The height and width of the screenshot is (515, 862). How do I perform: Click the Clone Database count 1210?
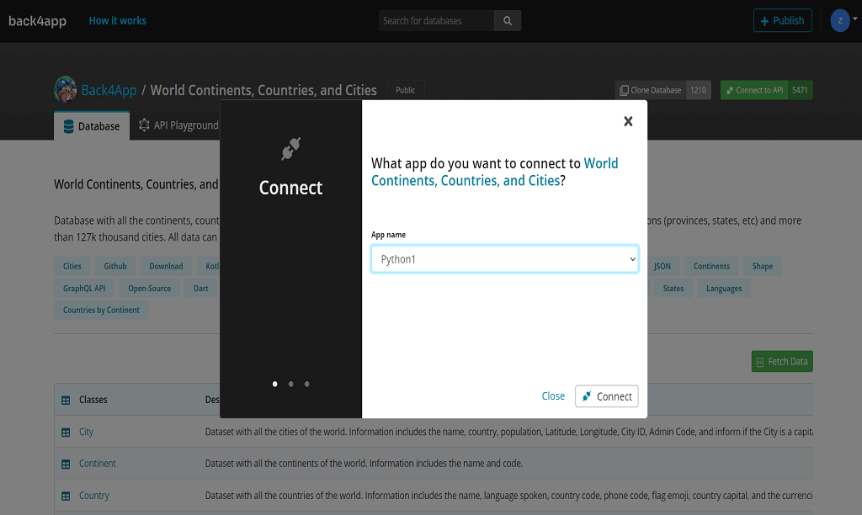click(698, 90)
